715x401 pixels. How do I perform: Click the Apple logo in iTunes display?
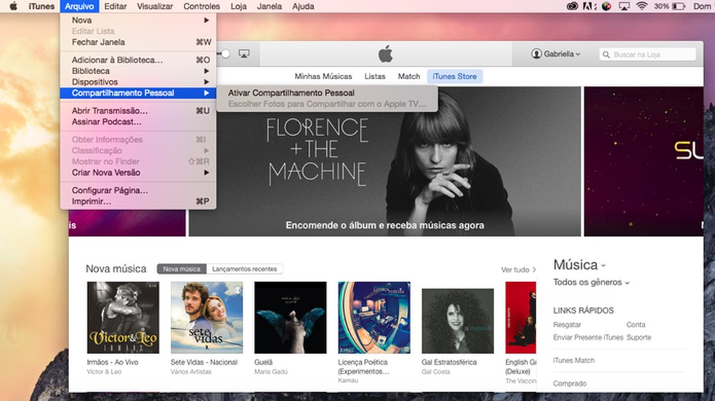pyautogui.click(x=385, y=54)
